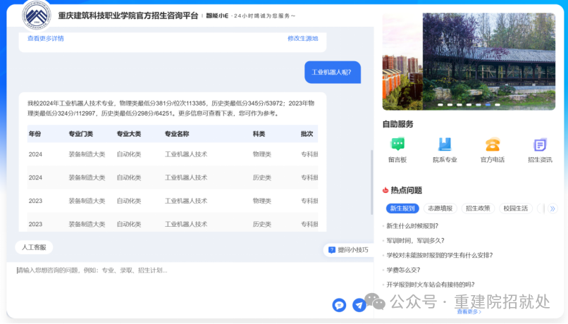Click the question mark icon beside 提问小技巧
The height and width of the screenshot is (324, 568).
click(x=331, y=249)
